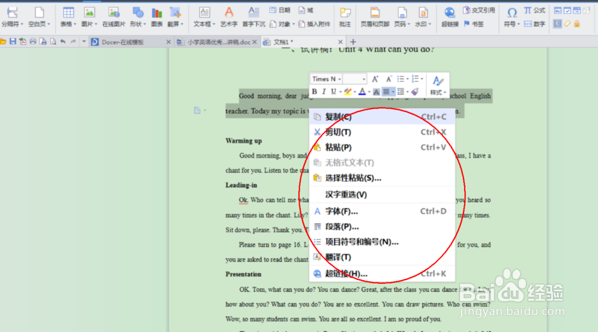Click the Save icon in quick access bar
This screenshot has height=332, width=598.
tap(13, 42)
